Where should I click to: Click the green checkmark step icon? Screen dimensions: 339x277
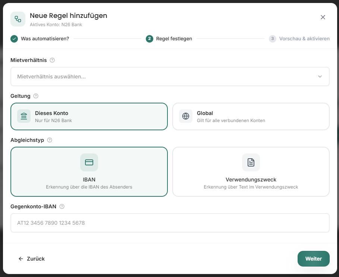[x=14, y=39]
